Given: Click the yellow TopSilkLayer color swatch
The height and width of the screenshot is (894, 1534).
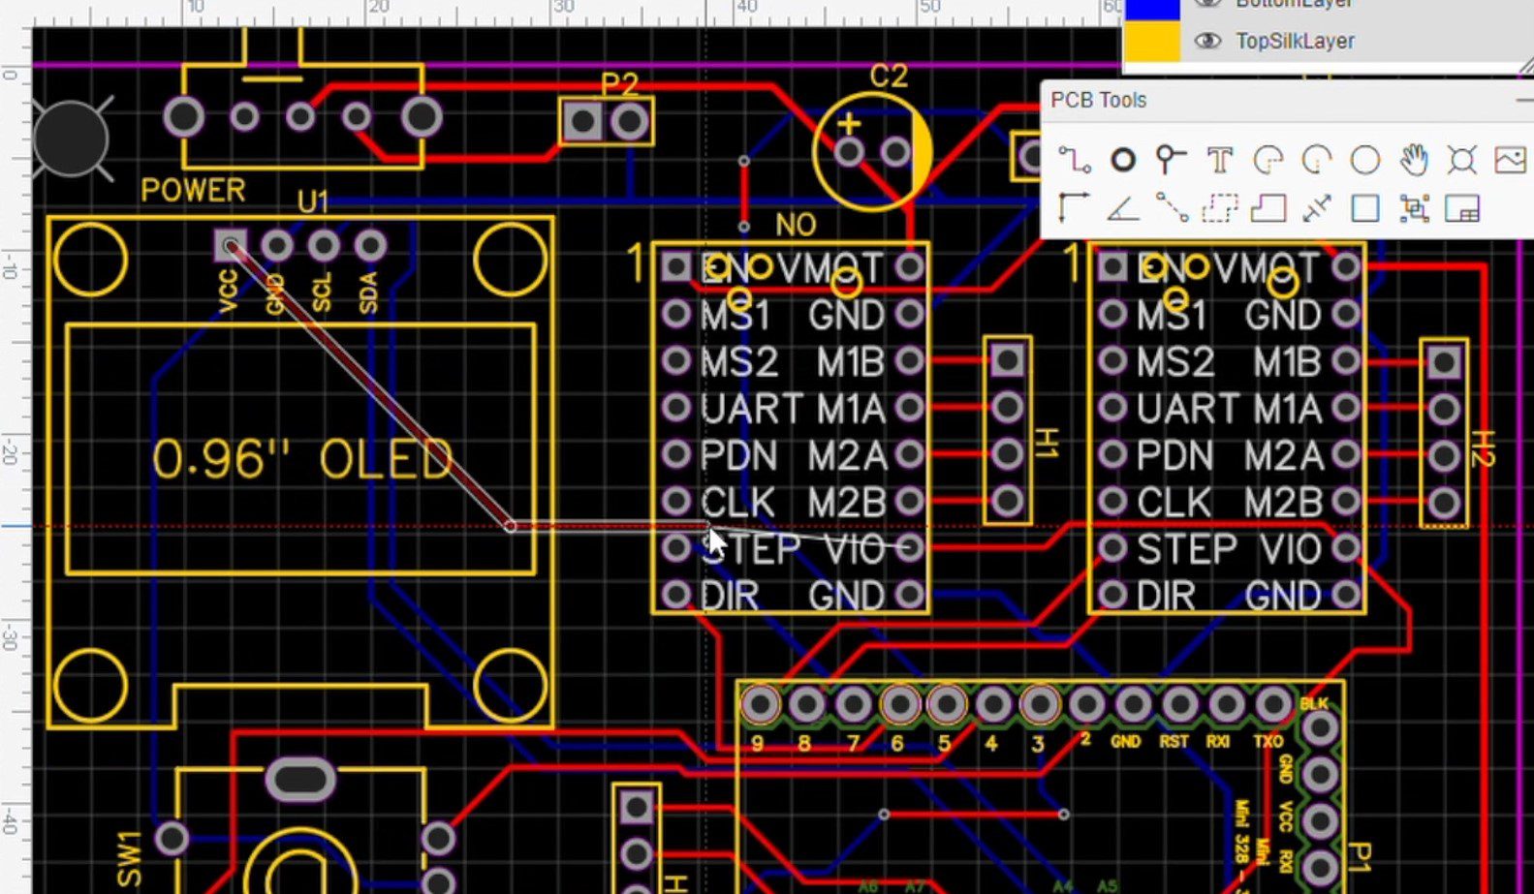Looking at the screenshot, I should coord(1150,41).
